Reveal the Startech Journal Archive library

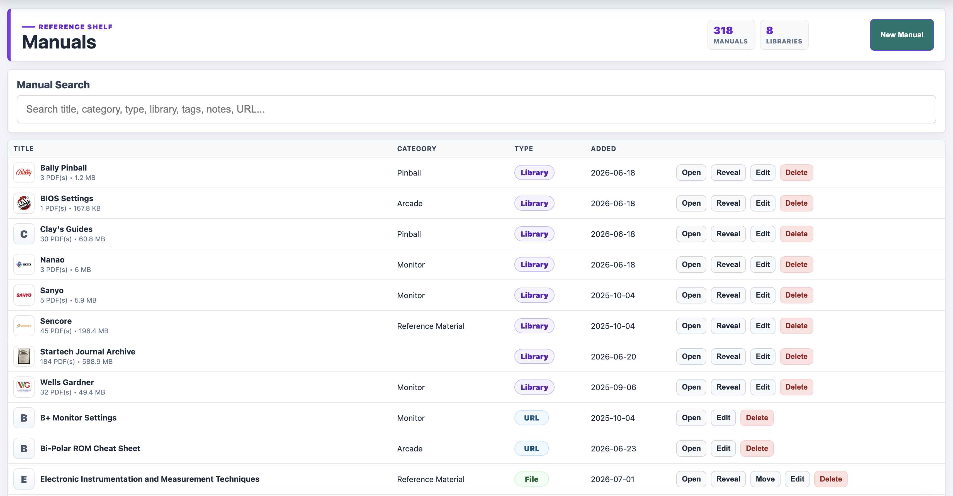pos(728,357)
